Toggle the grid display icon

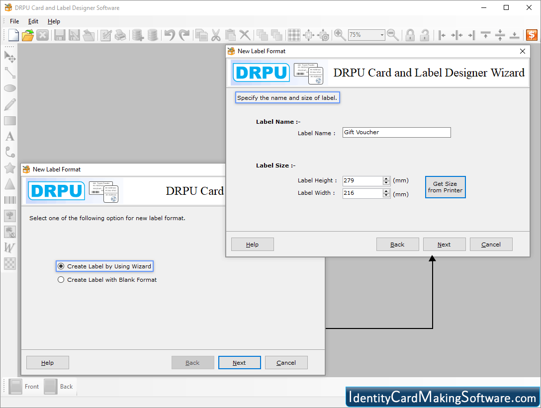tap(294, 35)
